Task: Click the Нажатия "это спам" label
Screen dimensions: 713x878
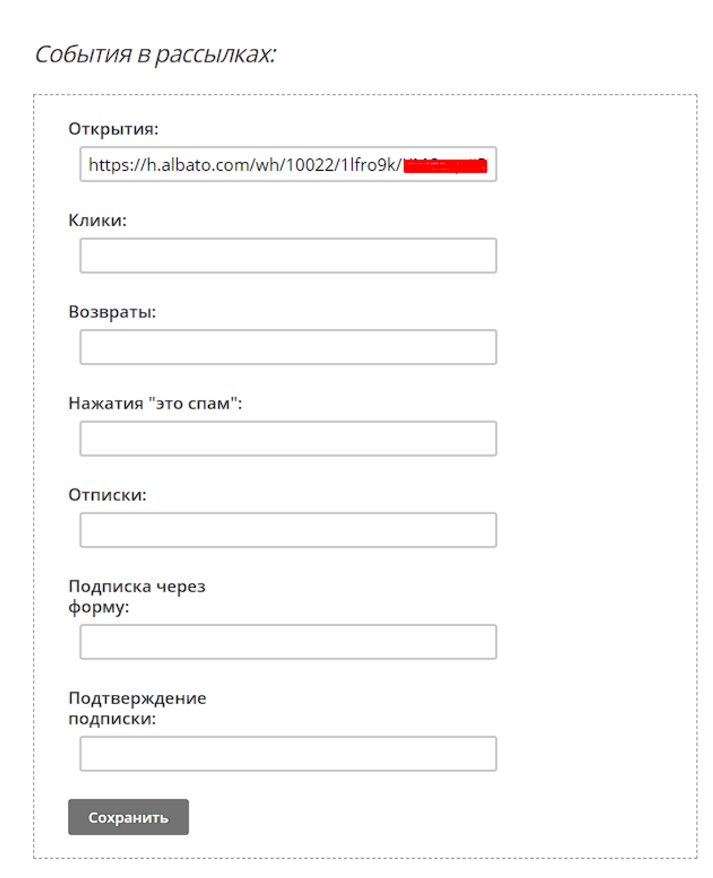Action: pos(155,403)
